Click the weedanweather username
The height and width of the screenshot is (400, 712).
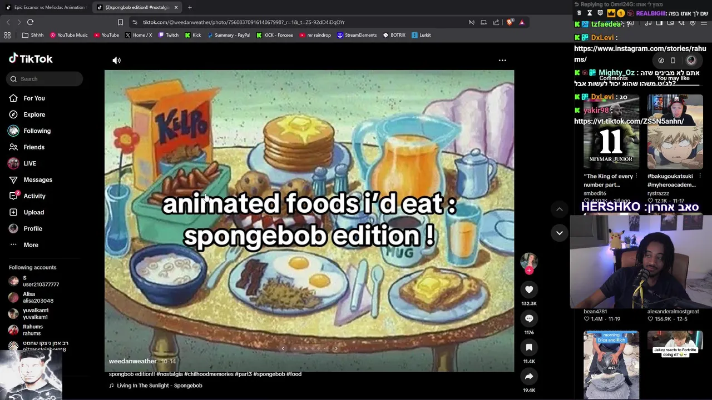(132, 361)
